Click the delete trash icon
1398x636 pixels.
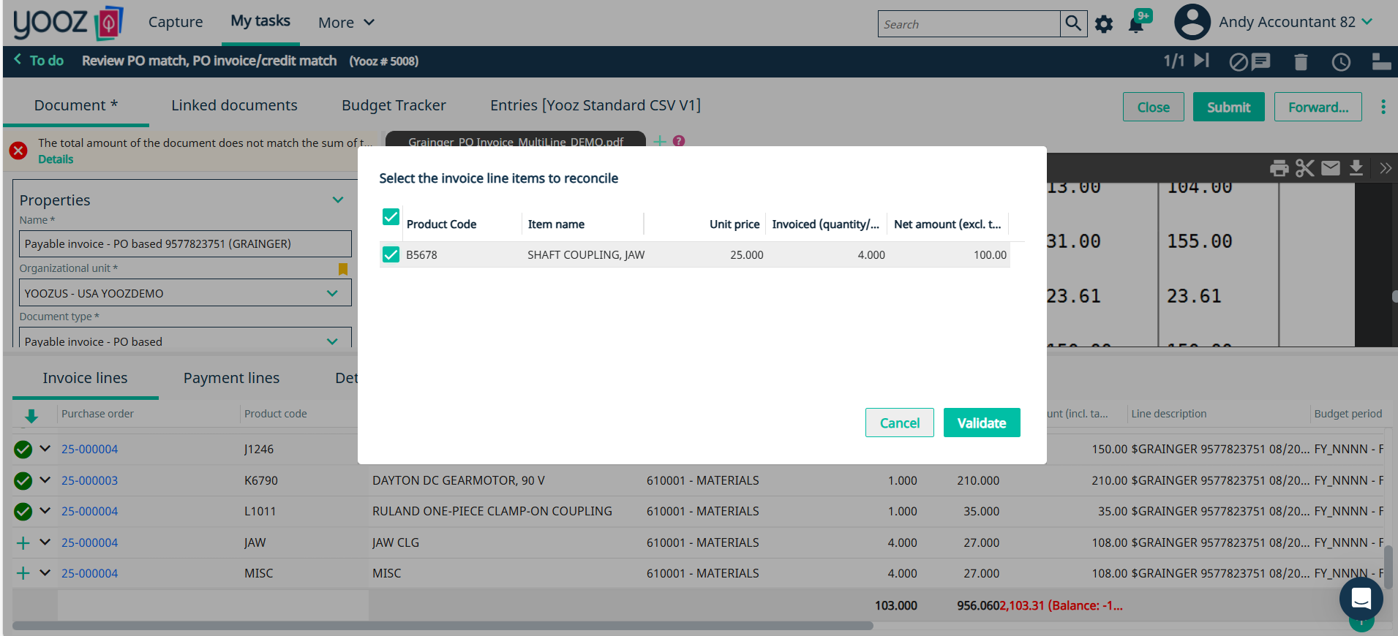pyautogui.click(x=1301, y=62)
